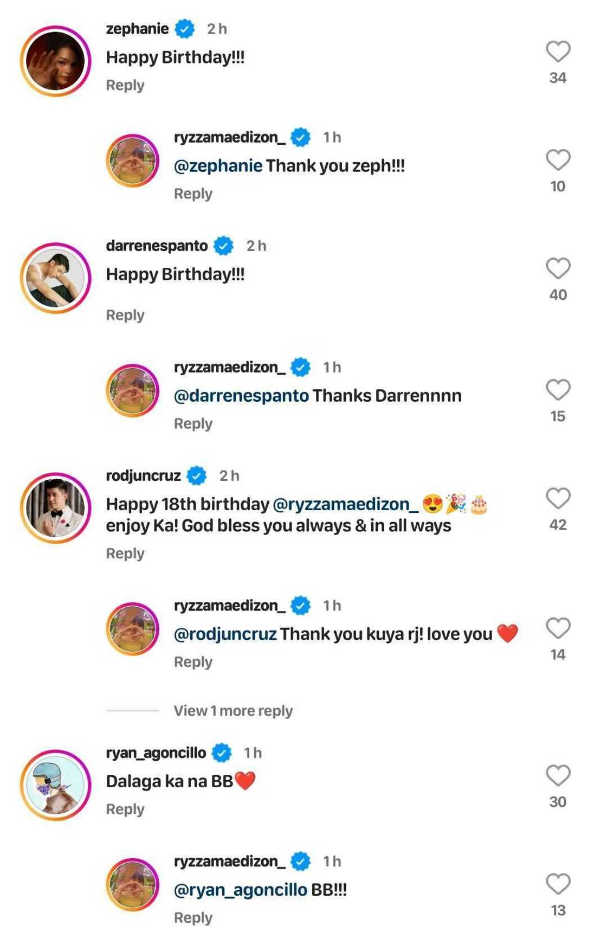Tap the @darrenespanto mention link
Image resolution: width=607 pixels, height=945 pixels.
coord(241,396)
